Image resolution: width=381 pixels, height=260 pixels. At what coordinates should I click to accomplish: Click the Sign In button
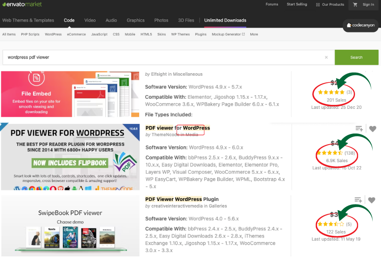pos(368,4)
